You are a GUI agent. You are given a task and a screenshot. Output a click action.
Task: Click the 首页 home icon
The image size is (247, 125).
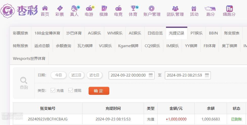point(45,8)
